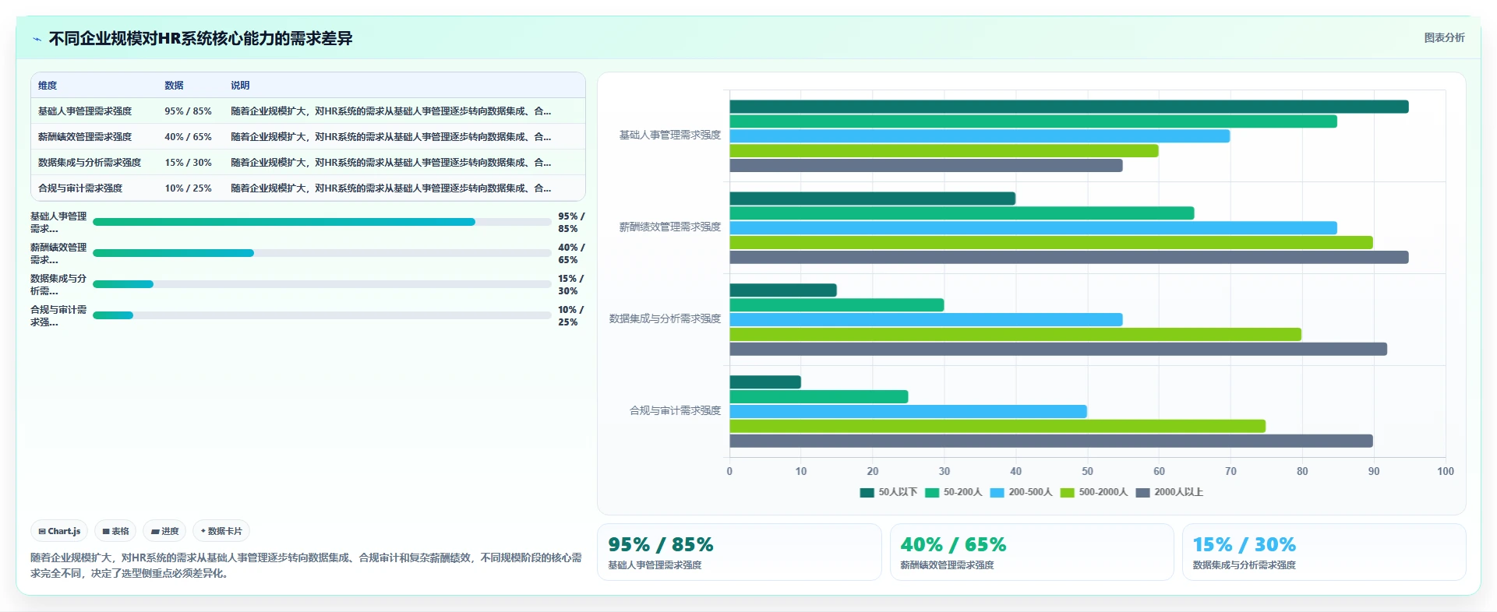Toggle the 50人以下 legend series
1497x612 pixels.
pyautogui.click(x=888, y=492)
